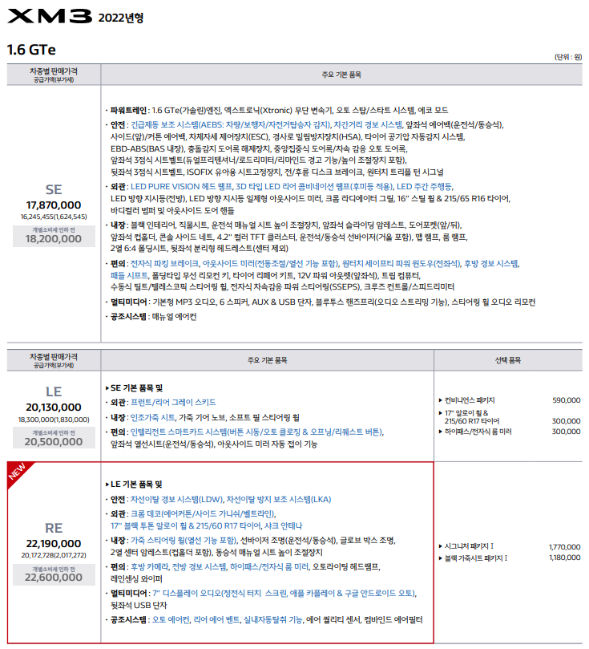Click "LED PURE VISION 헤드 램프" text
This screenshot has width=589, height=649.
(x=181, y=187)
